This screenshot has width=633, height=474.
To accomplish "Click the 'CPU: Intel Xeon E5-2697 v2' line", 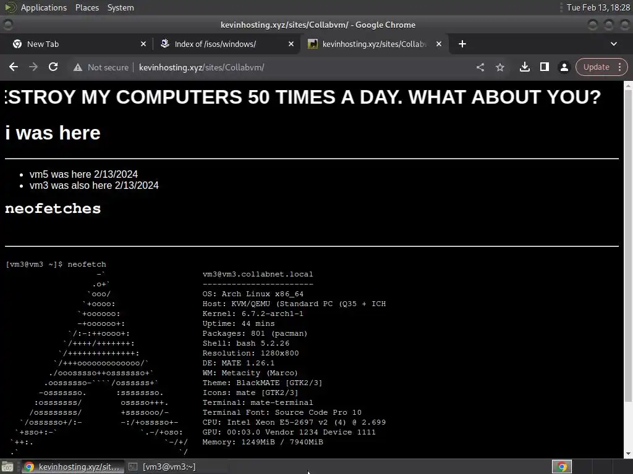I will [x=294, y=422].
